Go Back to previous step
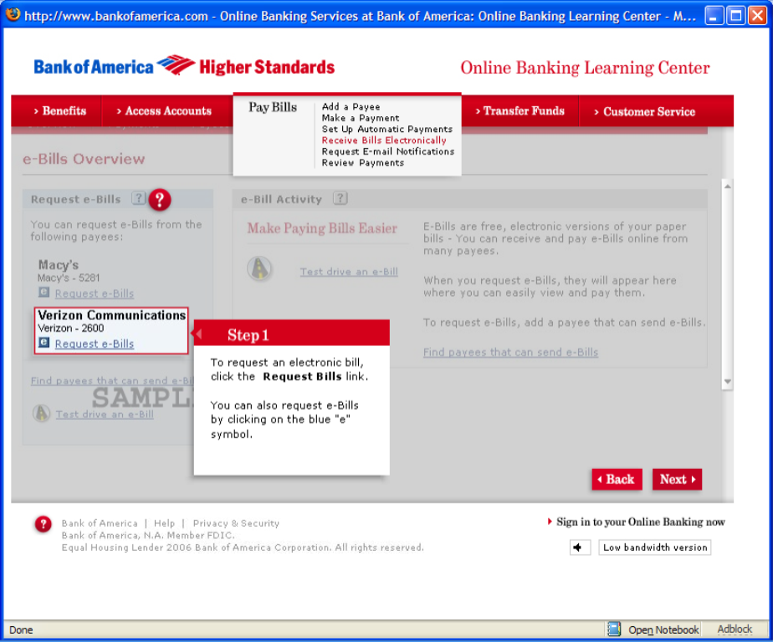773x642 pixels. point(617,479)
